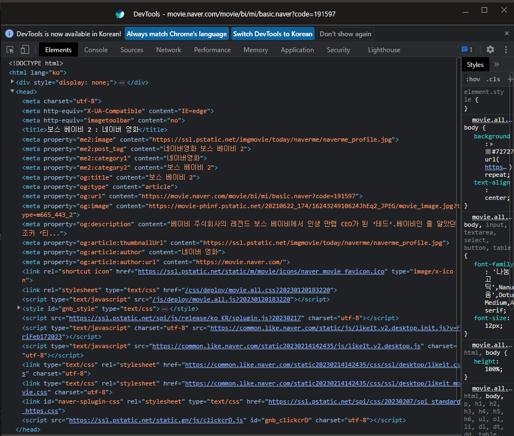Expand the background shorthand arrow in Styles
Viewport: 514px width, 436px height.
point(491,144)
